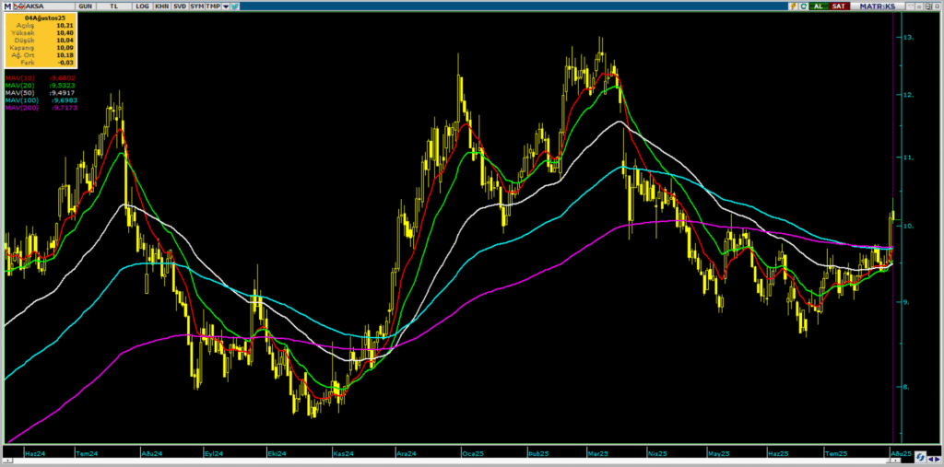Click the restore window icon at top right
Image resolution: width=944 pixels, height=467 pixels.
pyautogui.click(x=926, y=6)
